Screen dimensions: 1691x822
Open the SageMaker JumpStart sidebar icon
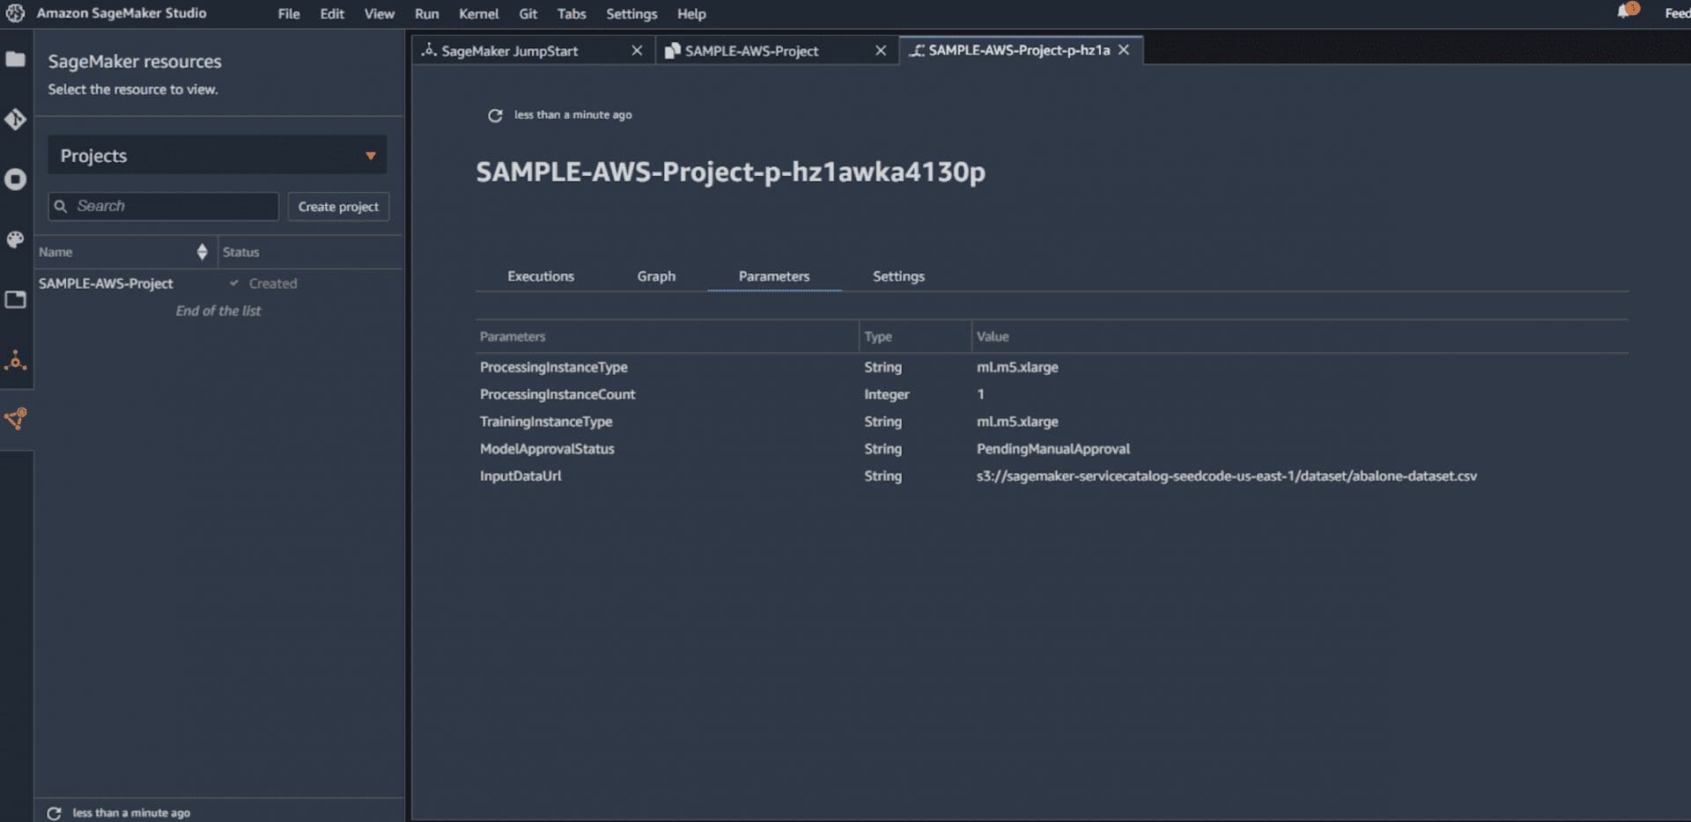click(x=15, y=360)
